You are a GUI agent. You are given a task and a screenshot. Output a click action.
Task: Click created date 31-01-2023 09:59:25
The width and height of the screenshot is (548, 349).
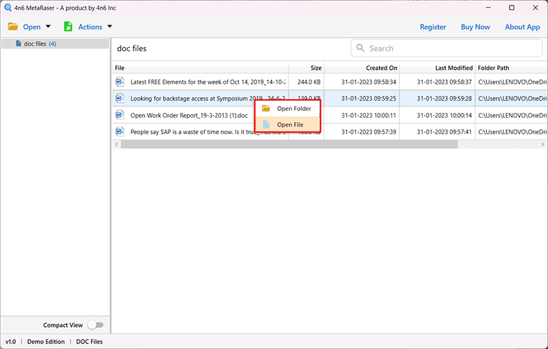click(369, 99)
